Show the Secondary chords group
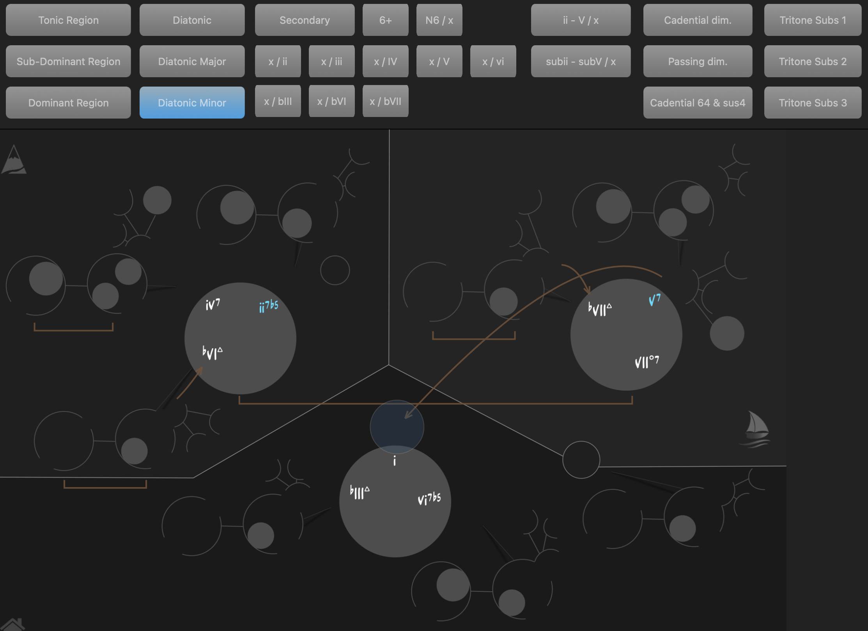This screenshot has height=631, width=868. [305, 20]
